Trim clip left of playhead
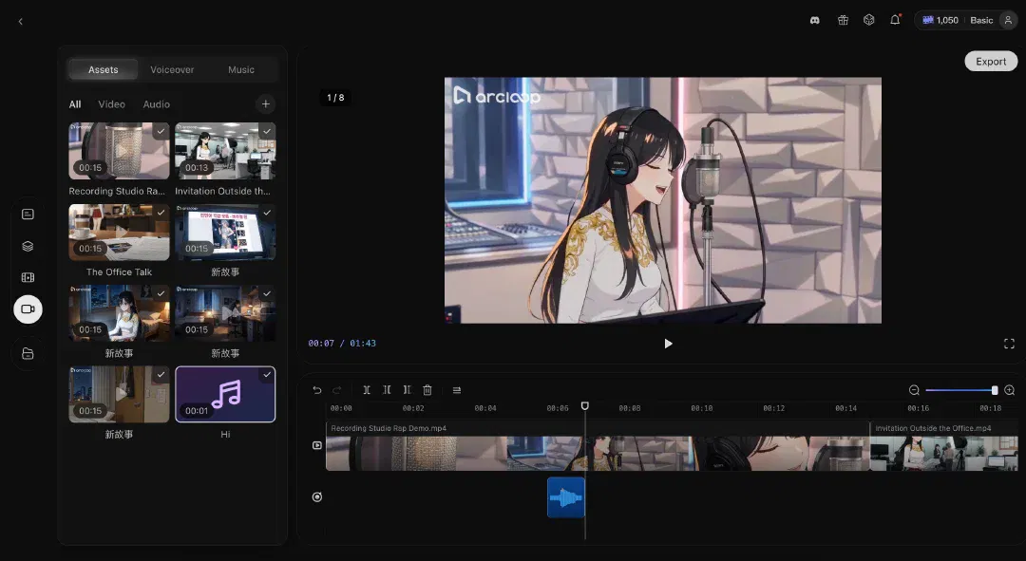 click(387, 390)
